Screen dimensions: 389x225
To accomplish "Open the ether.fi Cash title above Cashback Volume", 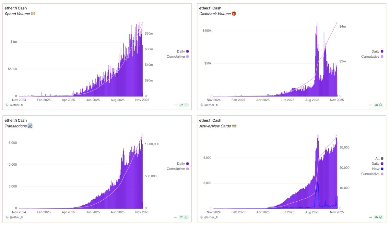I will coord(210,8).
